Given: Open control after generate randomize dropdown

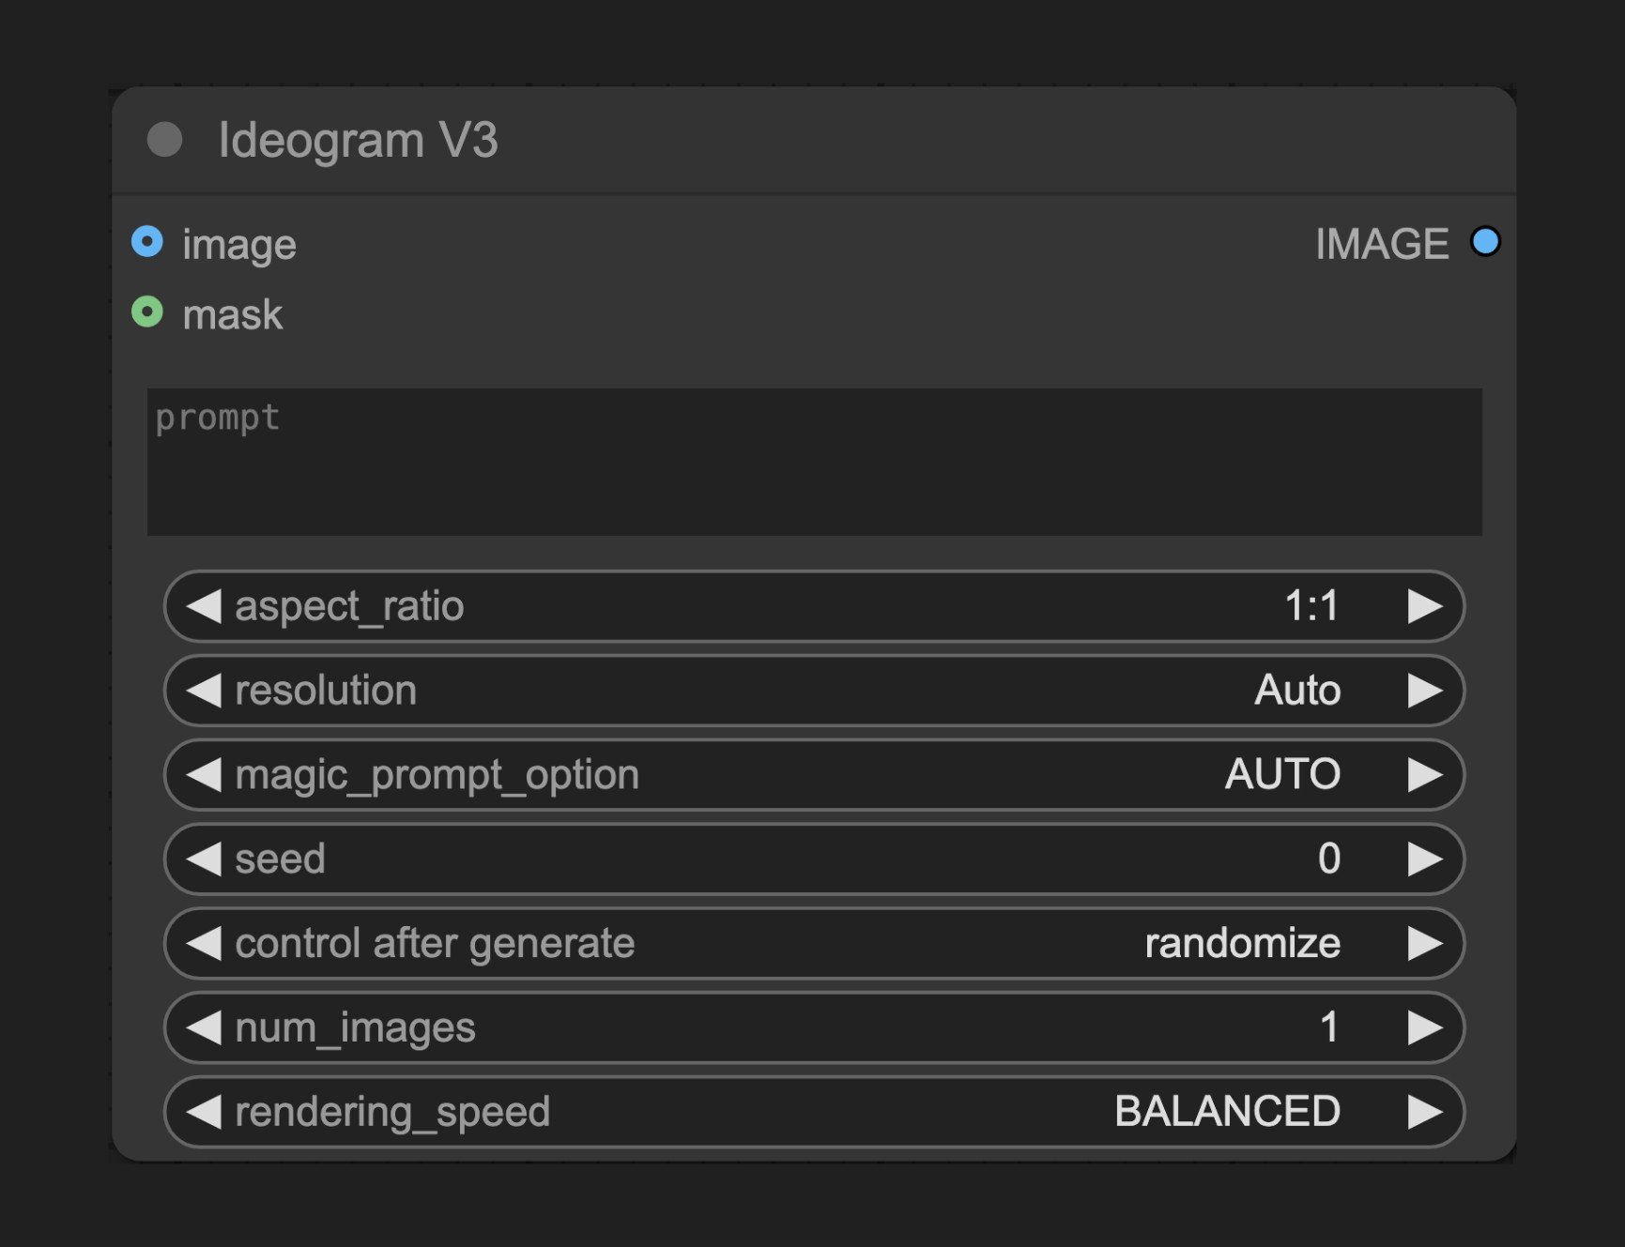Looking at the screenshot, I should coord(814,943).
